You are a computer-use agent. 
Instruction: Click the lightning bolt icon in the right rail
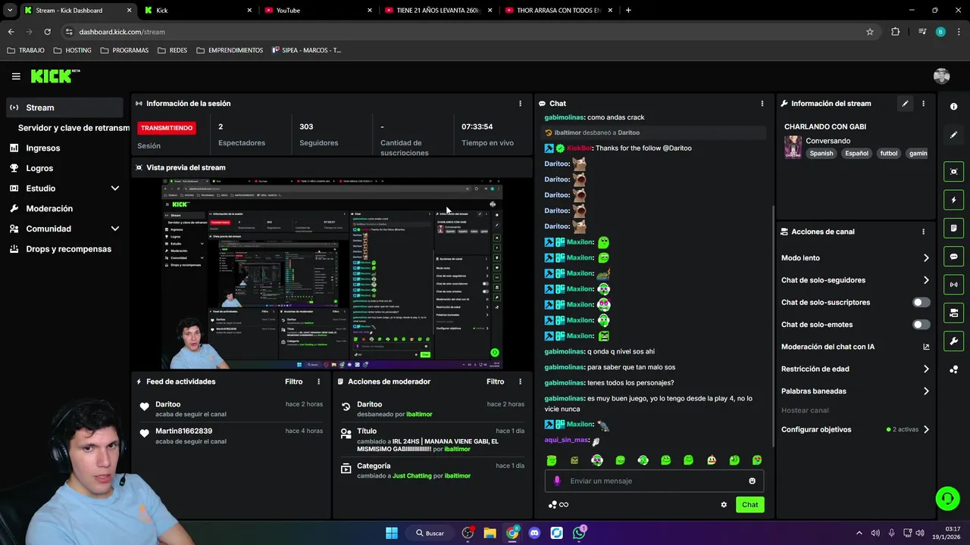953,200
